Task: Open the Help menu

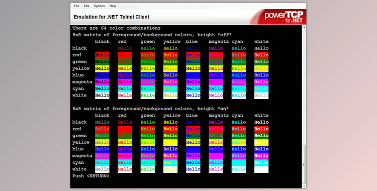Action: click(113, 6)
